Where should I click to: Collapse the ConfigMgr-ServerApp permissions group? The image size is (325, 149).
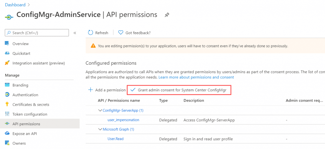100,110
